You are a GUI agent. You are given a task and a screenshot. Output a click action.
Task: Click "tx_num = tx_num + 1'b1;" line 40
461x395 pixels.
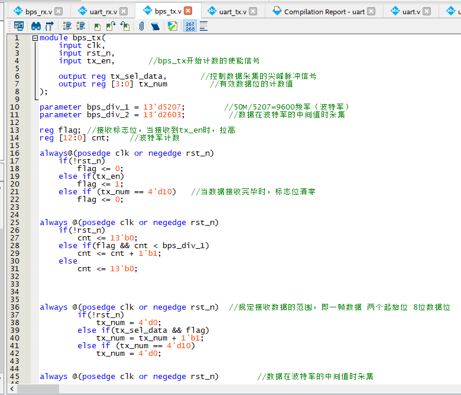(150, 338)
